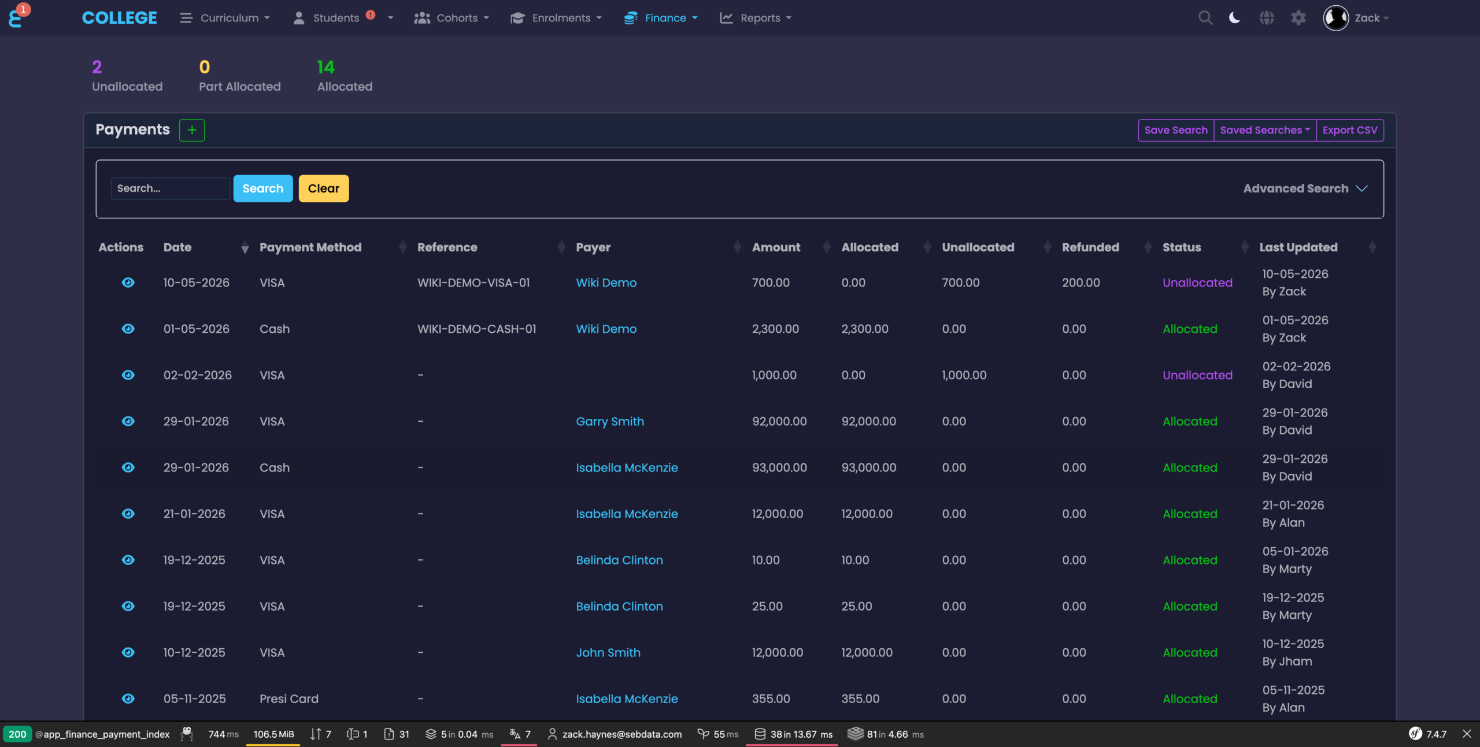This screenshot has width=1480, height=747.
Task: View the 25.00 Belinda Clinton payment eye icon
Action: pos(128,606)
